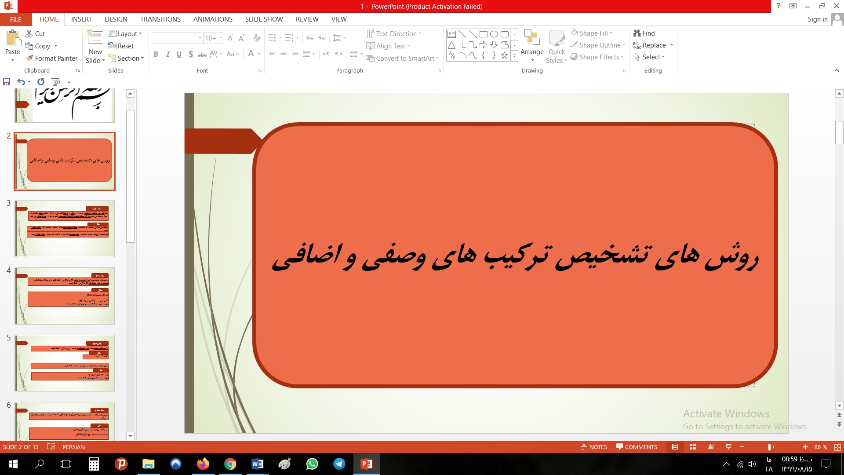
Task: Click the Format Painter brush icon
Action: 29,58
